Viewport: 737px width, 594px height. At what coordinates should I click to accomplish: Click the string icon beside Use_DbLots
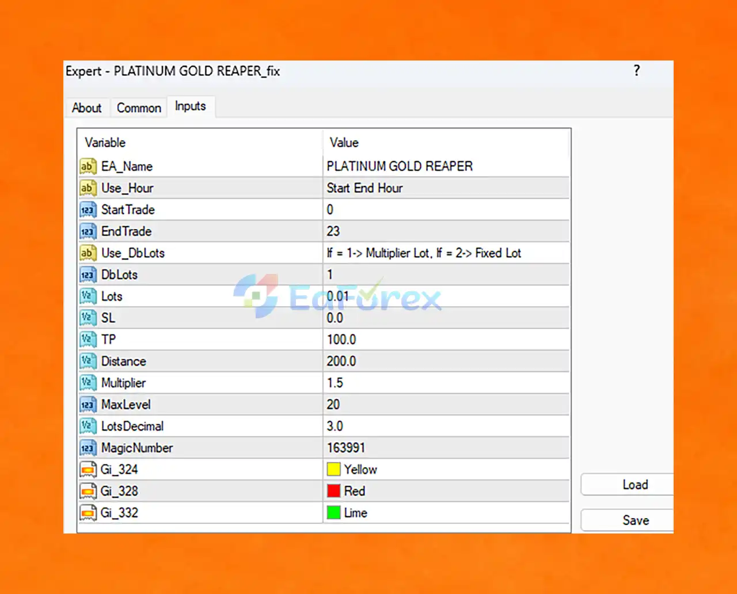pos(88,253)
